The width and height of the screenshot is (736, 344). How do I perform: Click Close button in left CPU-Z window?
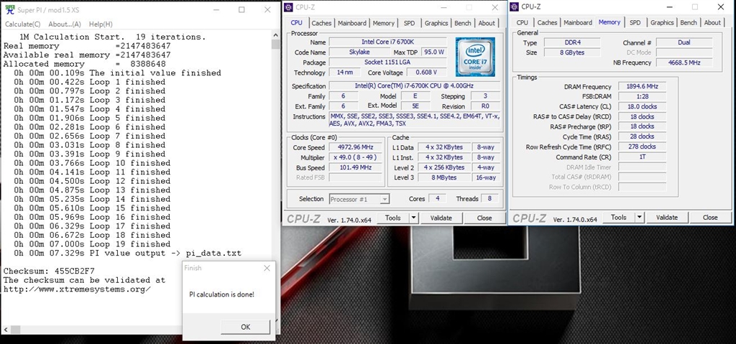click(x=484, y=218)
